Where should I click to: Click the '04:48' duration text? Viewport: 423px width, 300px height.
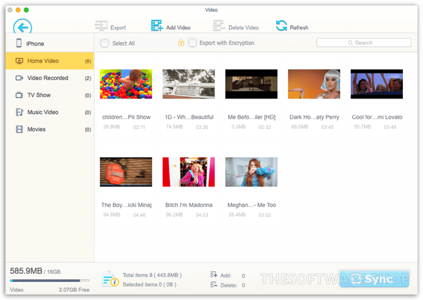point(139,215)
